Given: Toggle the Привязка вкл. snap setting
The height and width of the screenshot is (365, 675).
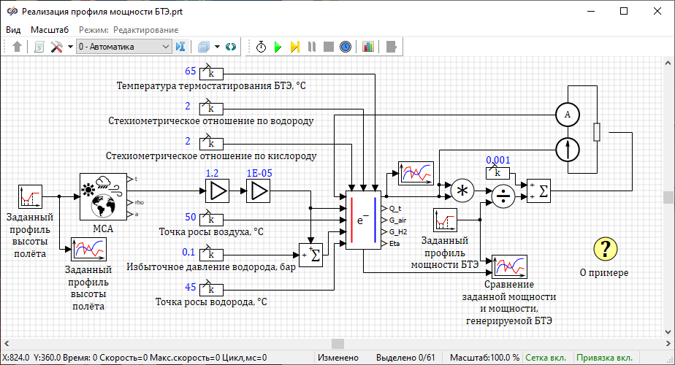Looking at the screenshot, I should (x=604, y=358).
